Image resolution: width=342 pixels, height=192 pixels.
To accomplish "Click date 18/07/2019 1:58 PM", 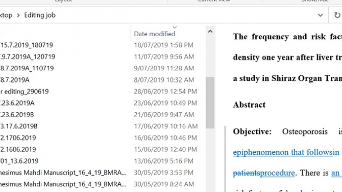I will 163,45.
